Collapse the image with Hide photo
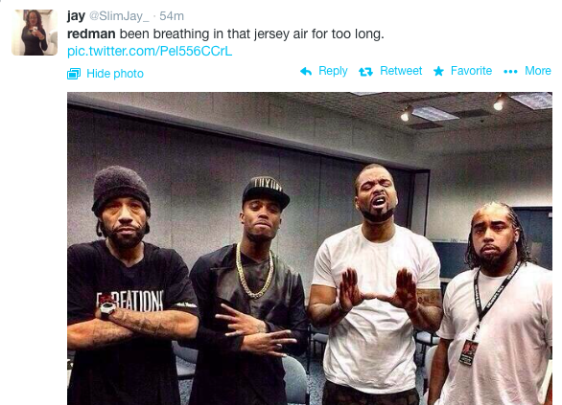562x405 pixels. tap(115, 74)
